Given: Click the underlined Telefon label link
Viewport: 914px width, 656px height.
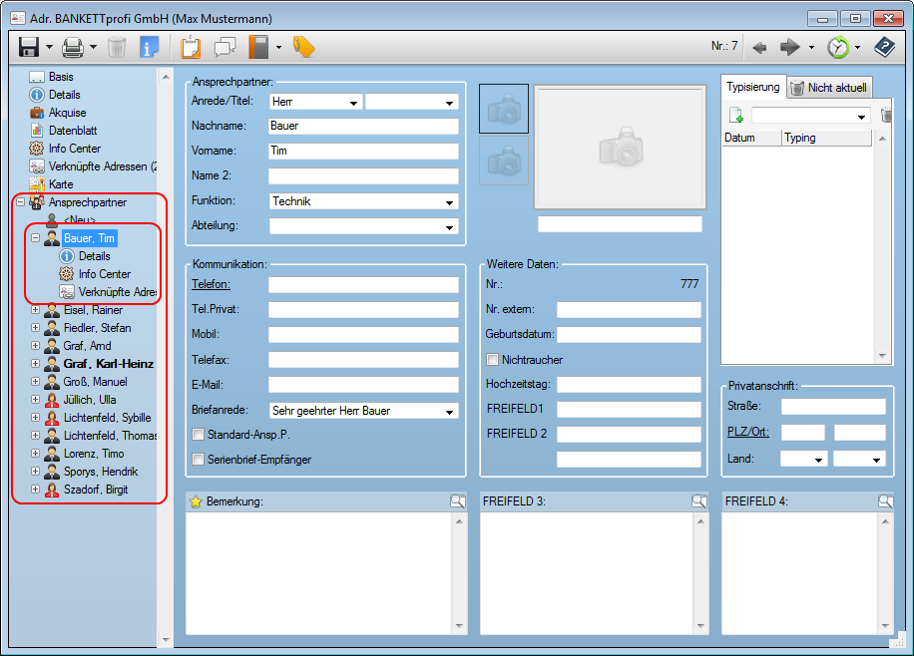Looking at the screenshot, I should coord(210,284).
